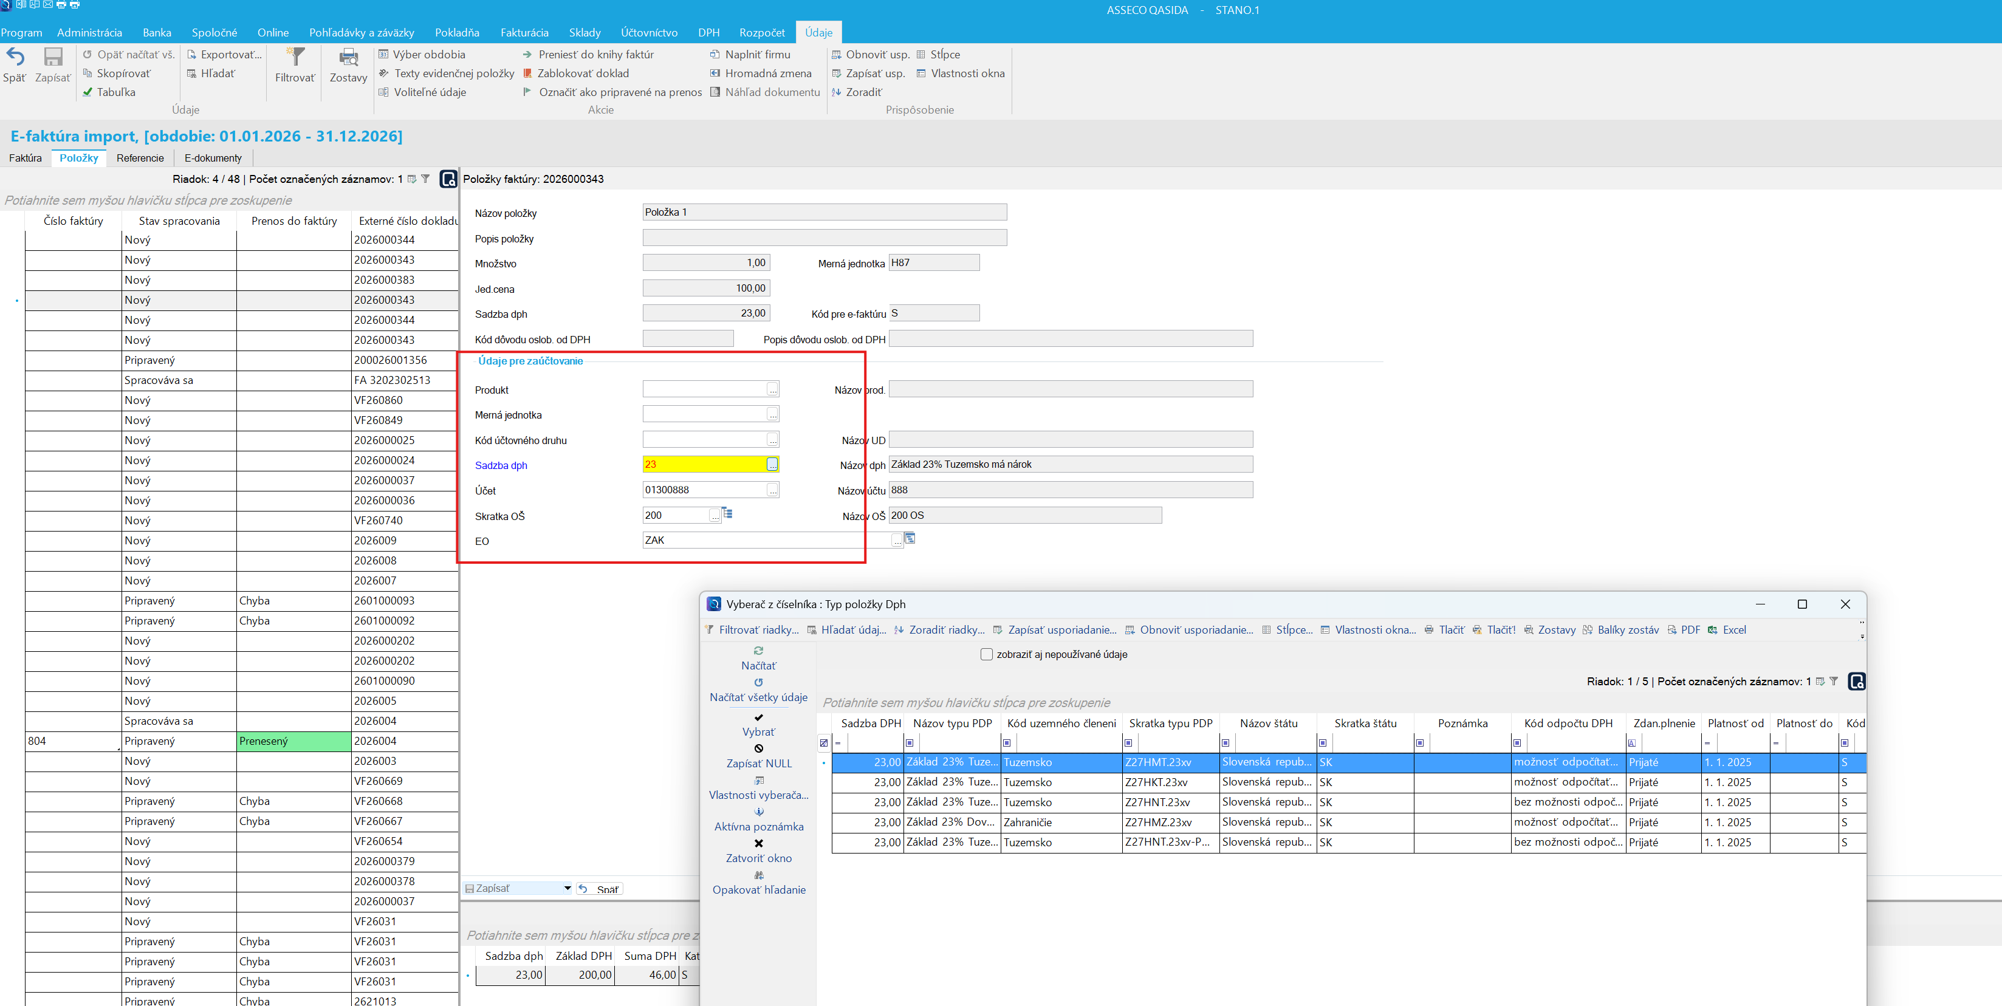The width and height of the screenshot is (2002, 1006).
Task: Expand the Zapísať dropdown arrow at the bottom
Action: (x=567, y=888)
